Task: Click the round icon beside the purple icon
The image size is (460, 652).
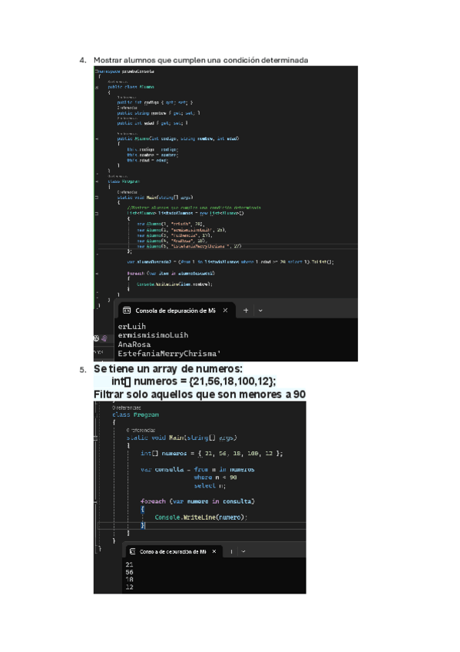Action: click(96, 338)
